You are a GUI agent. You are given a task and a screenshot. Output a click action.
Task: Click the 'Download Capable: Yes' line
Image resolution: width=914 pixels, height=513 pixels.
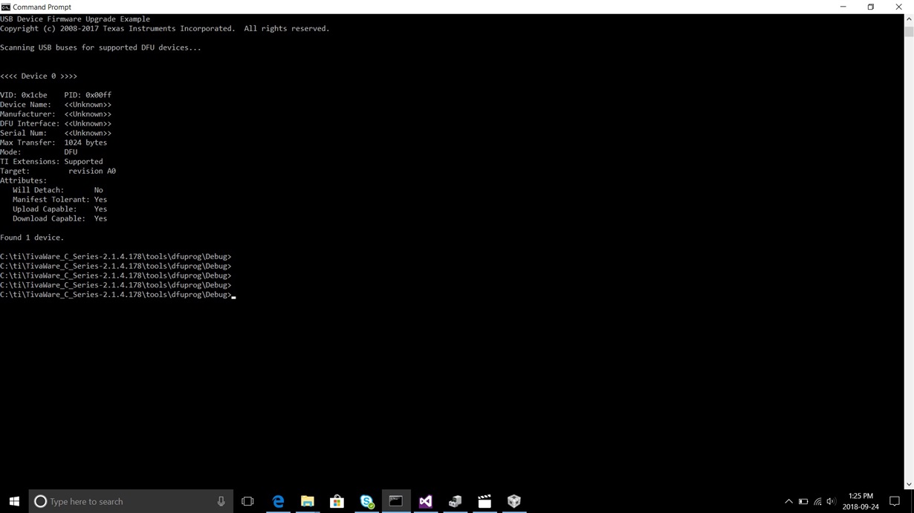pos(59,218)
